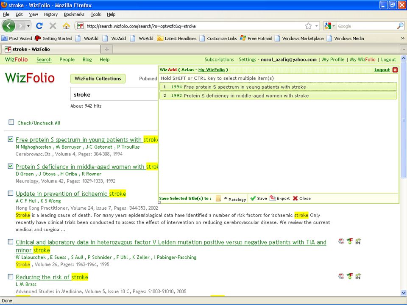Select the stroke - WizFolio tab

[x=51, y=49]
